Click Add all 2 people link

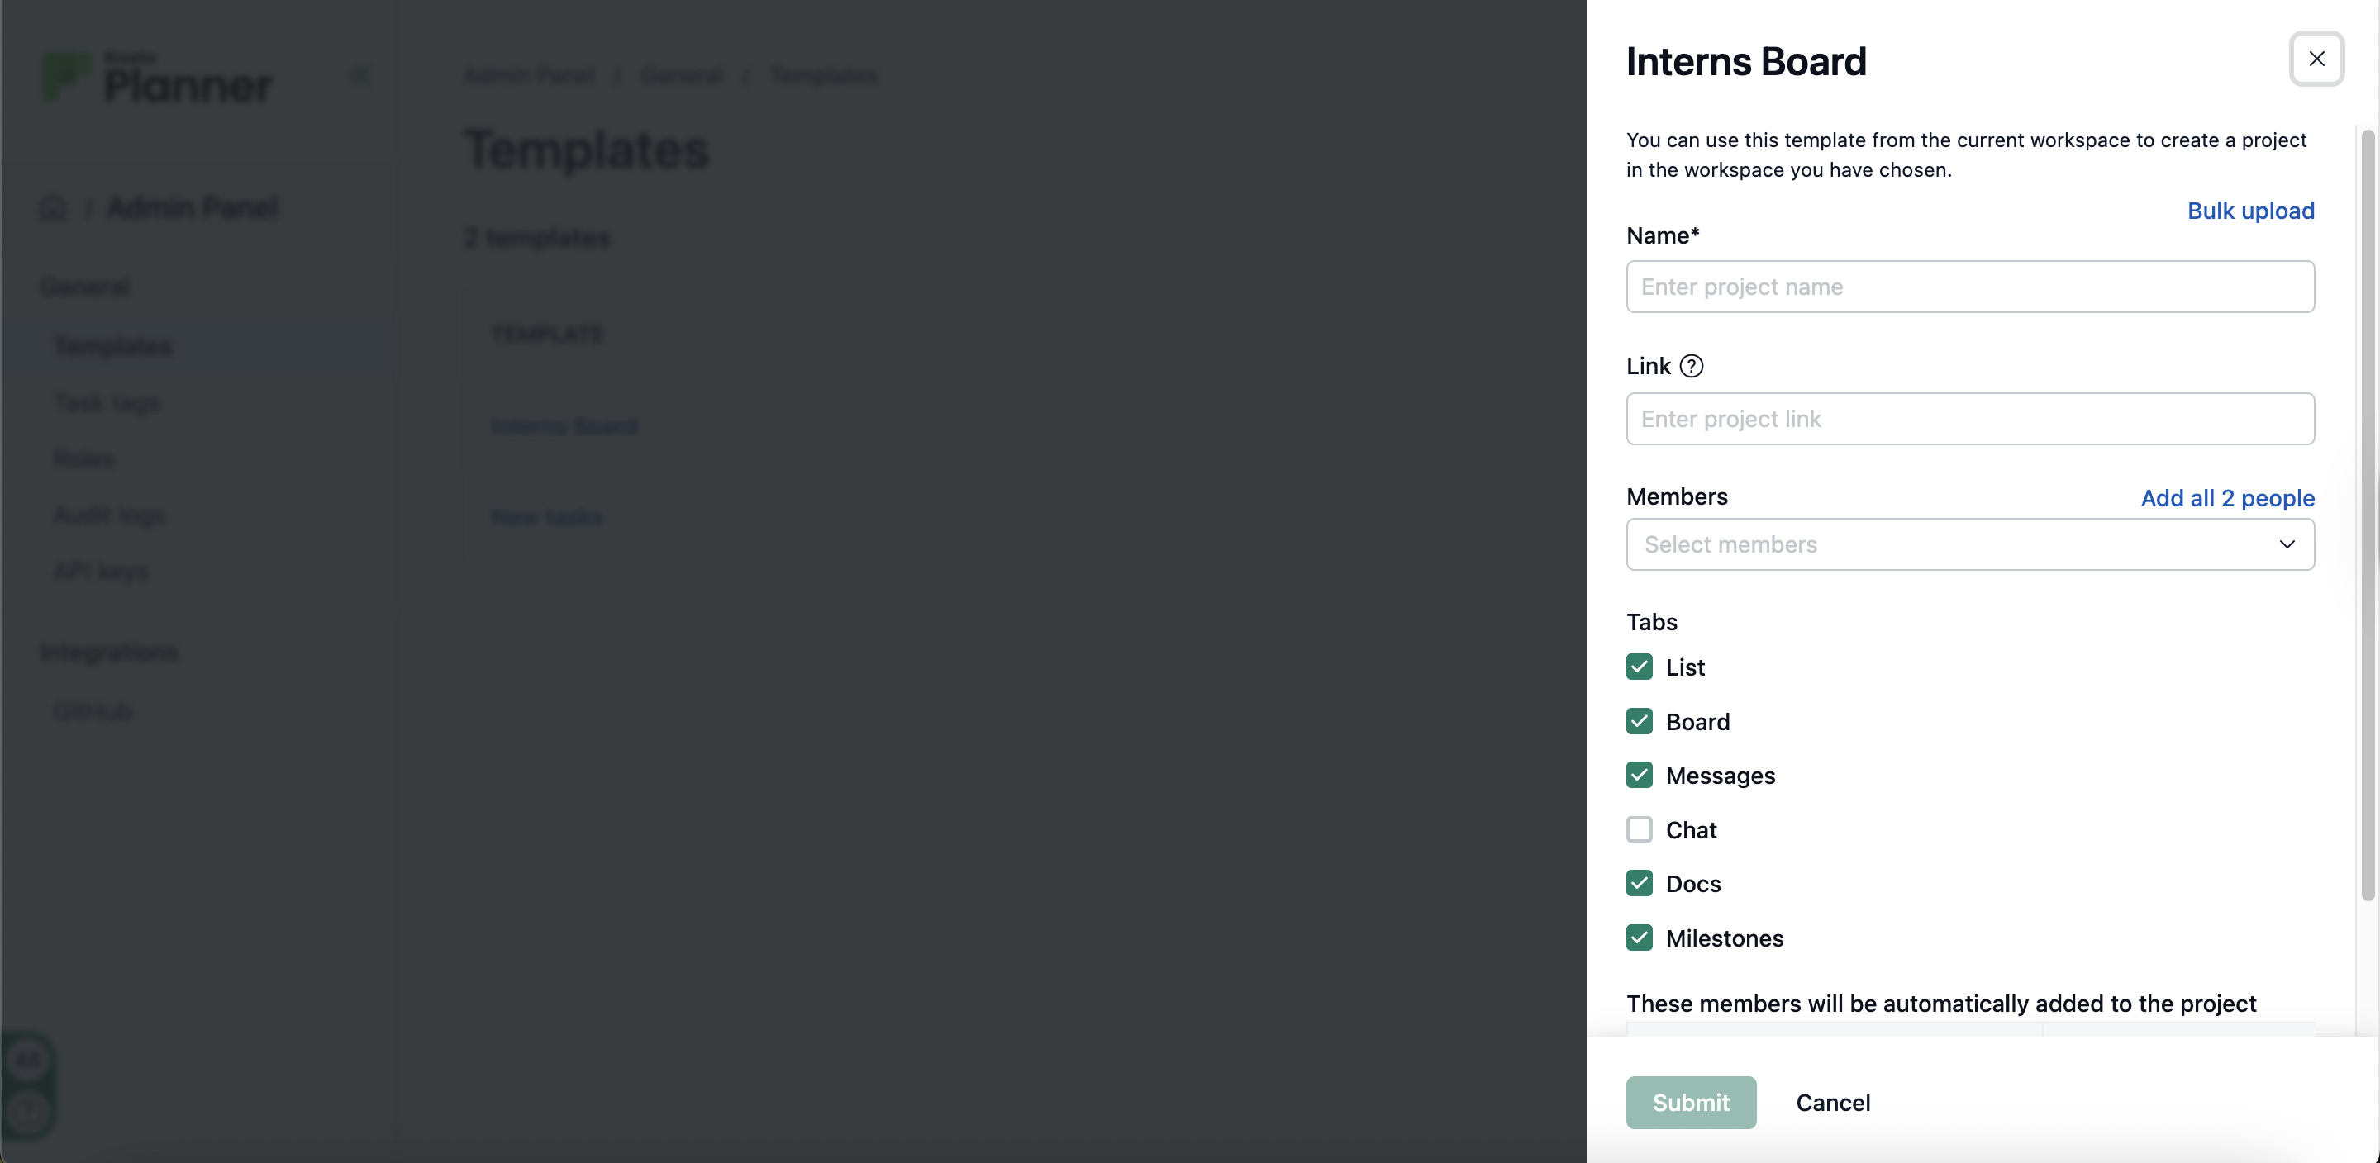pos(2228,498)
